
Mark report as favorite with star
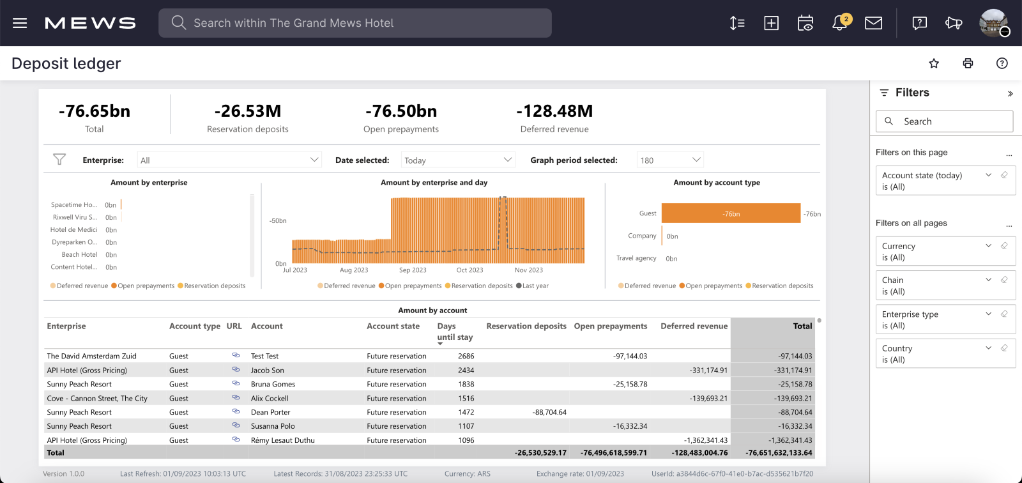[x=934, y=63]
